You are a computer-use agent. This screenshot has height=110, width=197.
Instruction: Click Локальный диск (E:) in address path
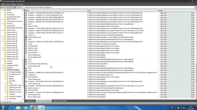pos(31,7)
